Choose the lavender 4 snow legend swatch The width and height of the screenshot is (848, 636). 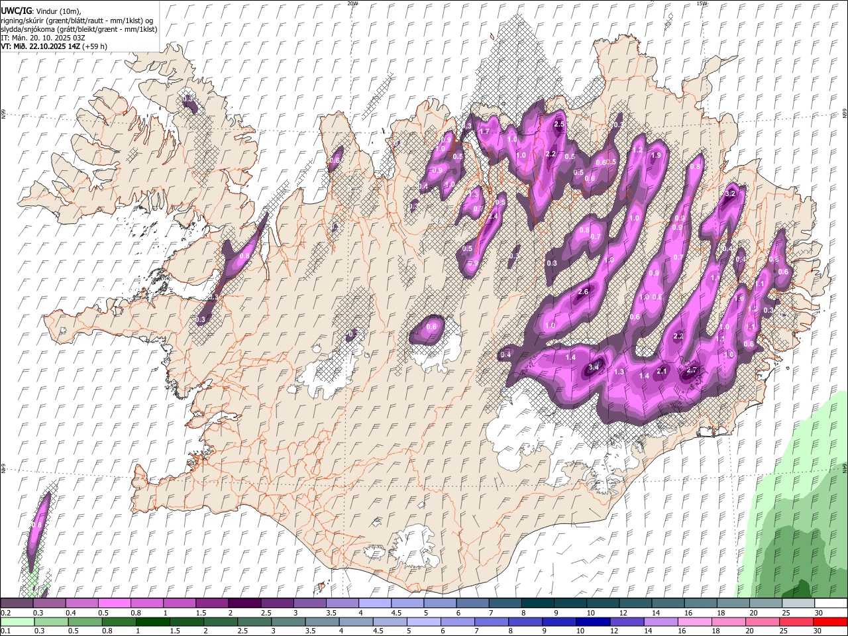coord(375,604)
